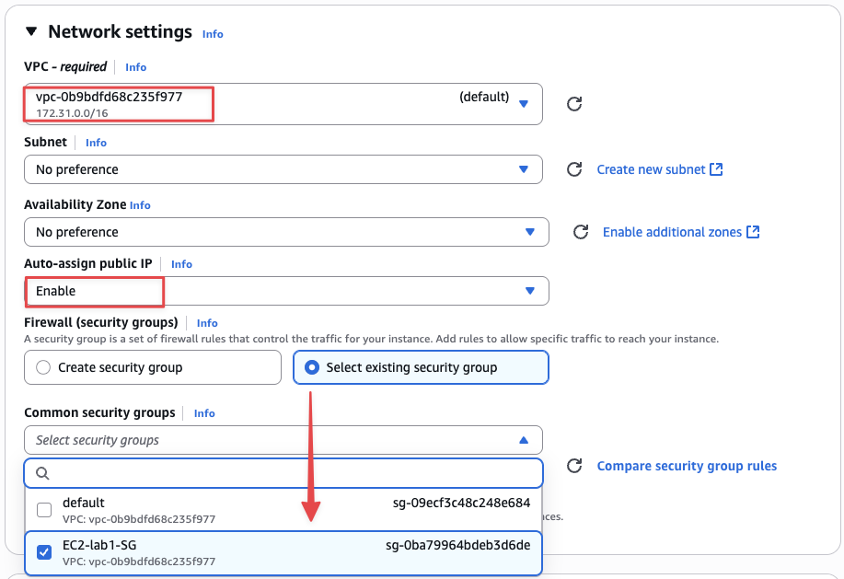844x579 pixels.
Task: Open Info link beside Firewall (security groups)
Action: coord(207,323)
